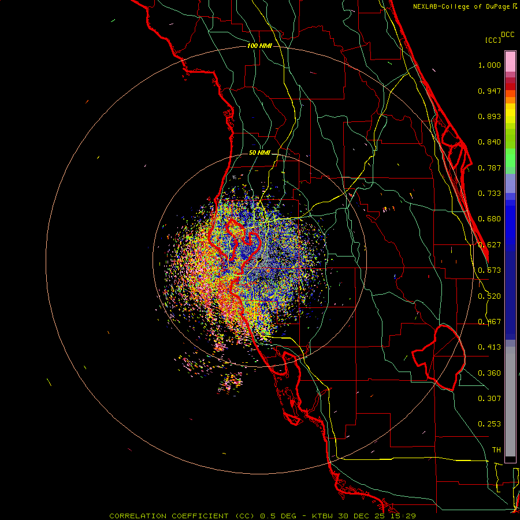The height and width of the screenshot is (520, 520).
Task: Click the 0.733 scale value
Action: [x=489, y=194]
